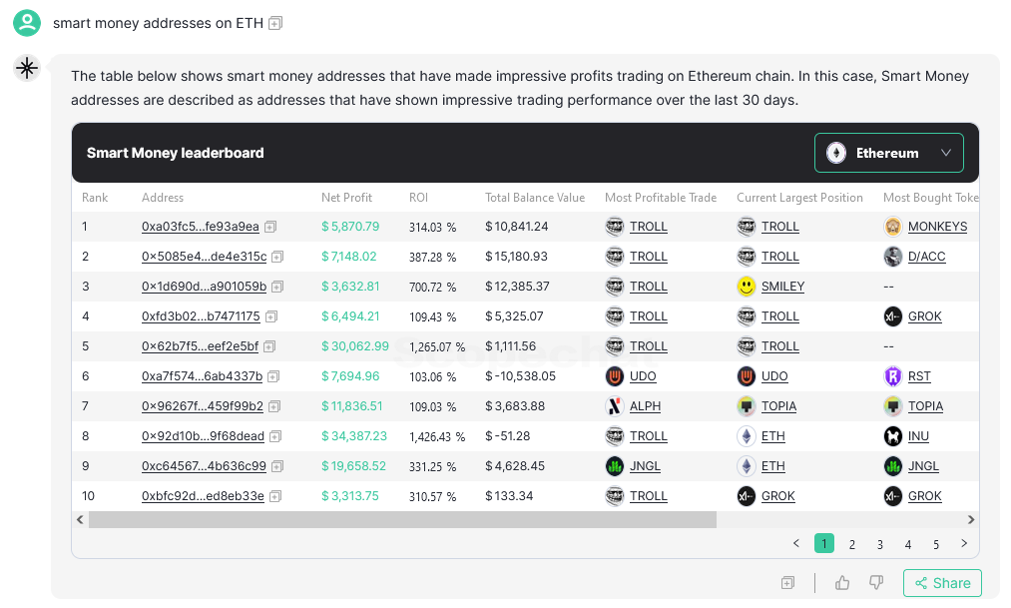The width and height of the screenshot is (1011, 608).
Task: Go to page 3 of leaderboard
Action: point(879,544)
